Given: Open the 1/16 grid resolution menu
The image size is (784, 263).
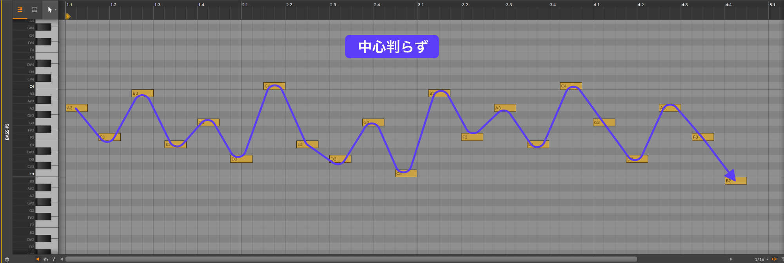Looking at the screenshot, I should click(759, 259).
